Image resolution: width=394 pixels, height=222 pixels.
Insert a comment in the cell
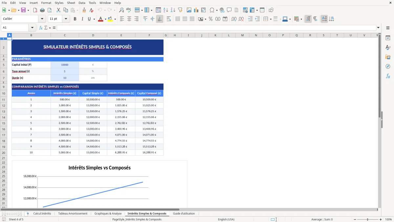point(229,10)
